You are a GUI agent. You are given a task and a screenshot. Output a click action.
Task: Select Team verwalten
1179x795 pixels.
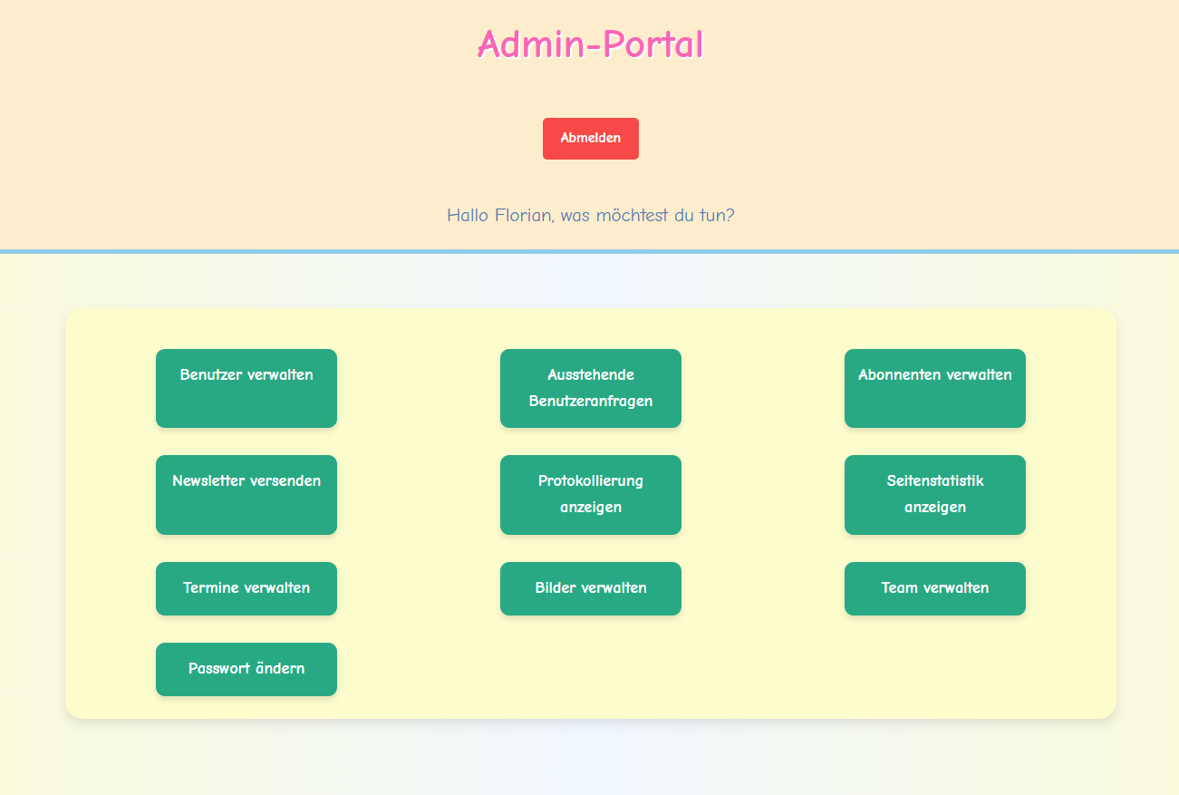tap(934, 588)
